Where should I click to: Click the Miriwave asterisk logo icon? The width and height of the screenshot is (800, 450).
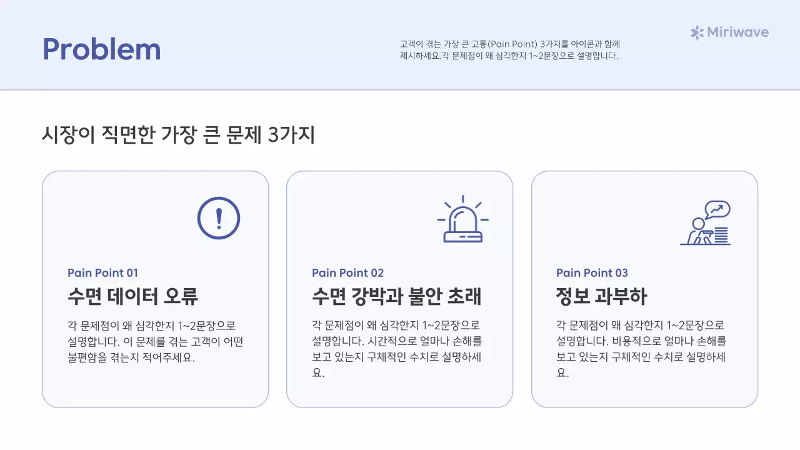point(696,32)
